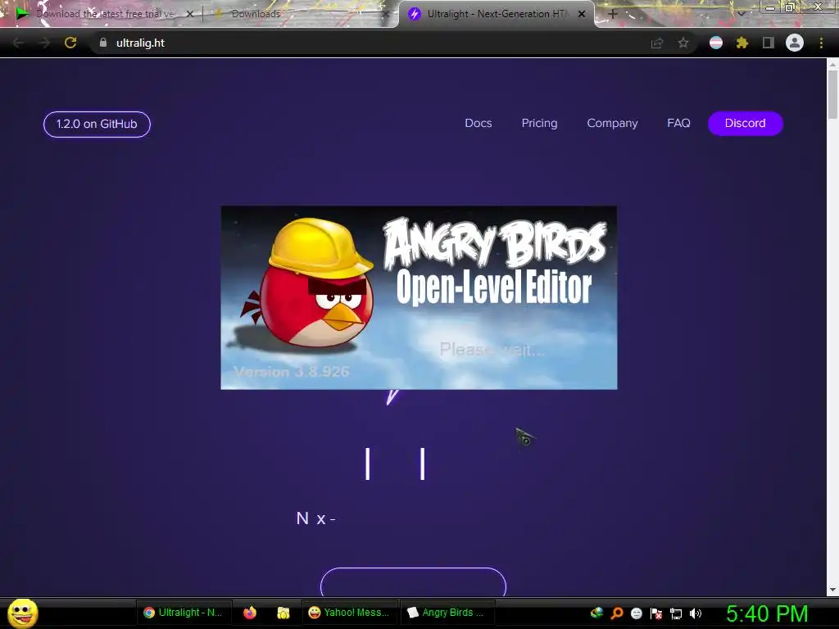The width and height of the screenshot is (839, 629).
Task: Open the smiley face Start button
Action: pyautogui.click(x=22, y=613)
